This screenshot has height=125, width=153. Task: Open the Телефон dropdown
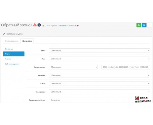coord(99,75)
